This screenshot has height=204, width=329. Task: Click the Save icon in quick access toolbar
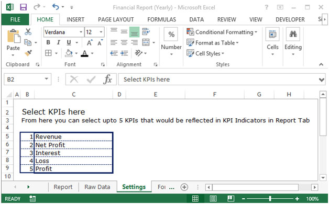coord(23,7)
